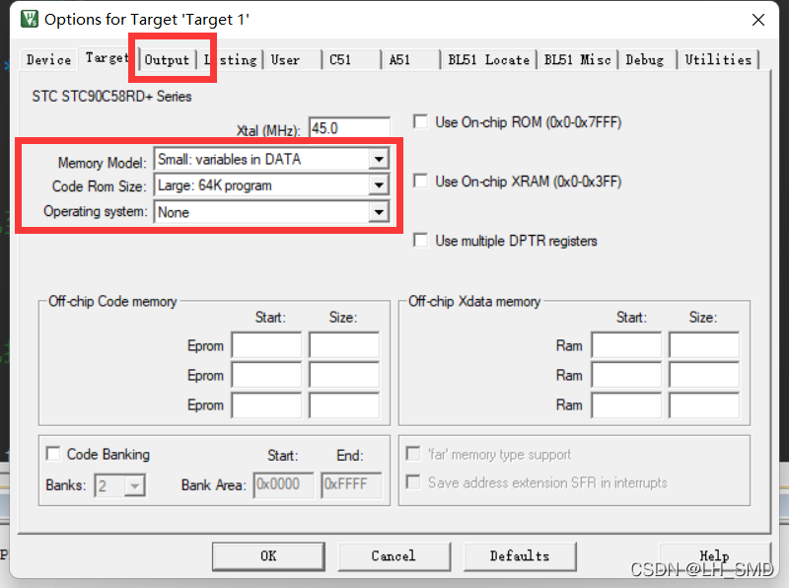Click second Eprom Size field
The height and width of the screenshot is (588, 789).
(x=344, y=375)
